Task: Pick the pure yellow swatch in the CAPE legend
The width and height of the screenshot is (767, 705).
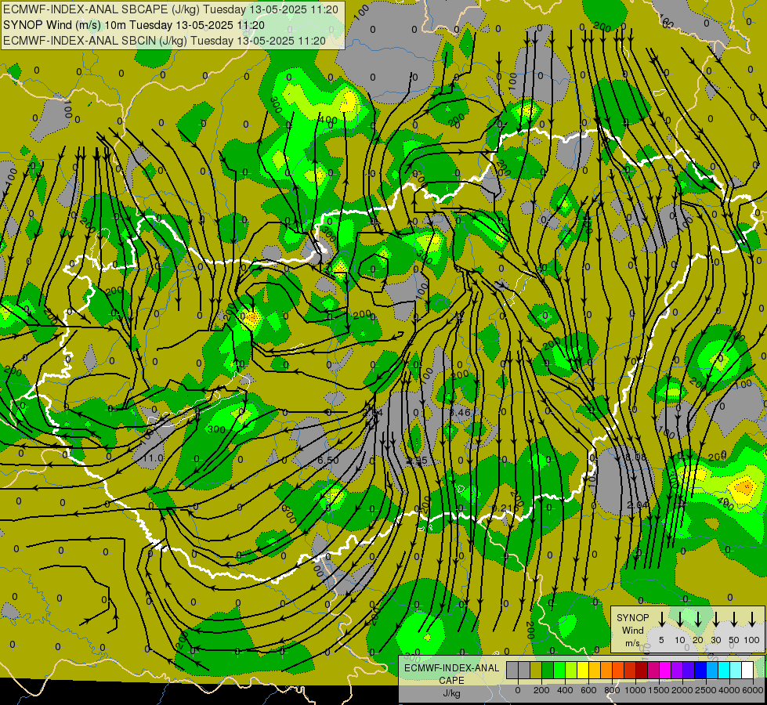Action: point(583,670)
